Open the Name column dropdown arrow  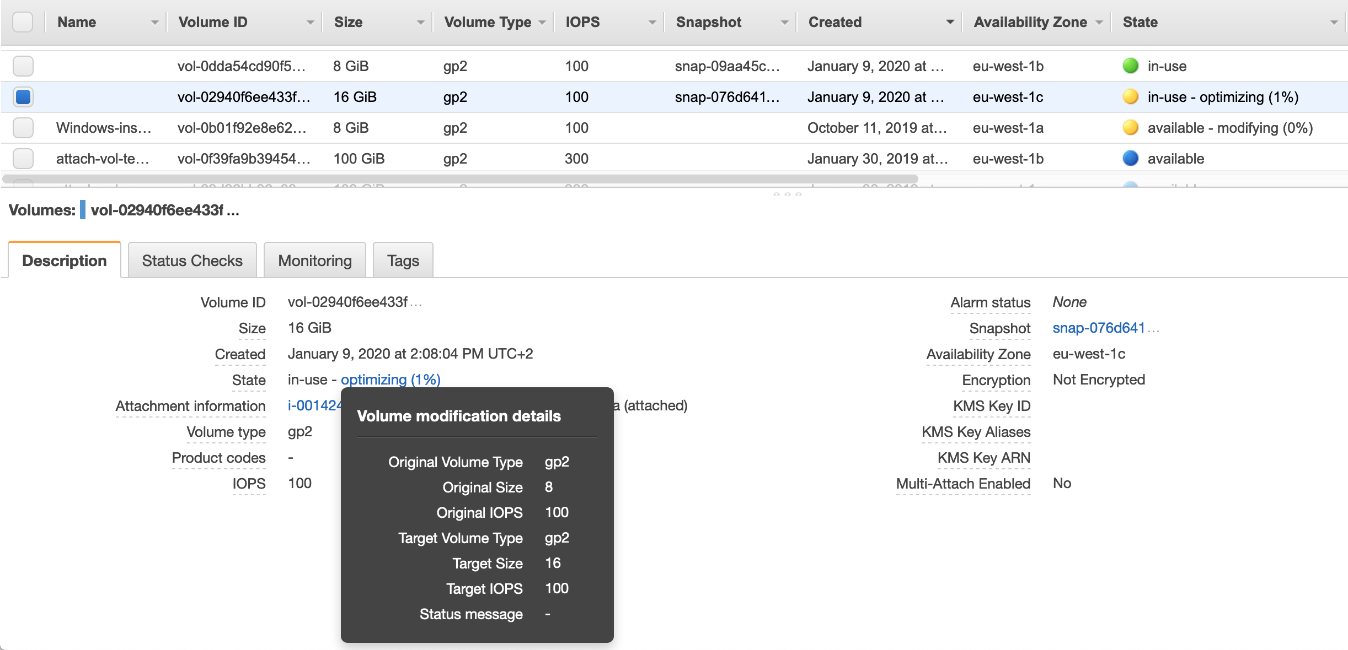(x=154, y=23)
